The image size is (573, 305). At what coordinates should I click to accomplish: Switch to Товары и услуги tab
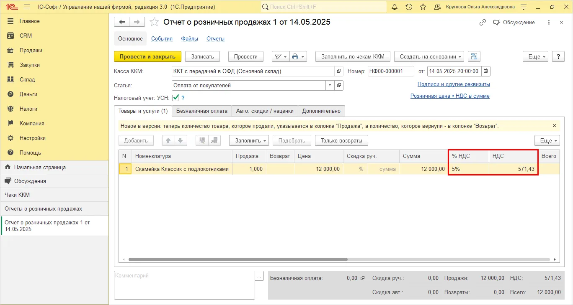pos(143,111)
